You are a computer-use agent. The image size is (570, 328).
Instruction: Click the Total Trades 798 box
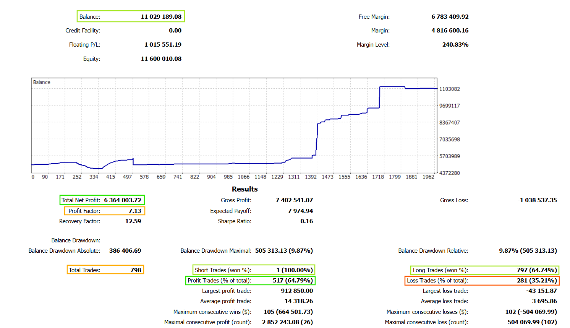[x=105, y=270]
